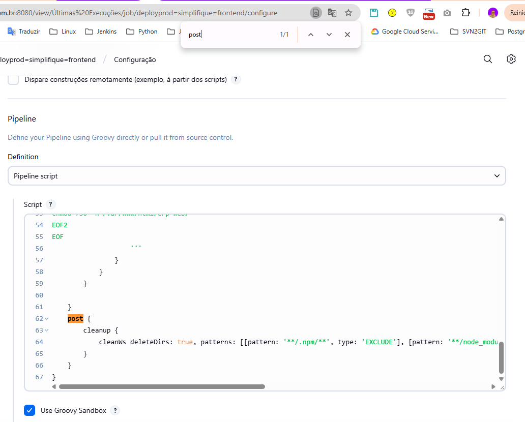Open help for remote build trigger option
Image resolution: width=525 pixels, height=422 pixels.
pos(236,79)
